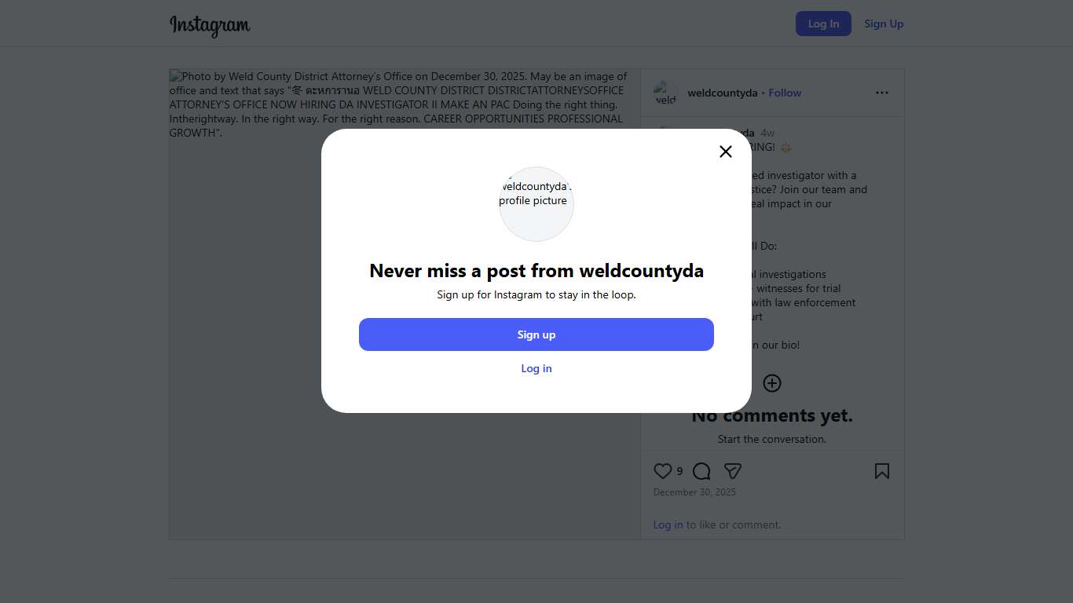Close the sign-up popup with the X

click(726, 152)
